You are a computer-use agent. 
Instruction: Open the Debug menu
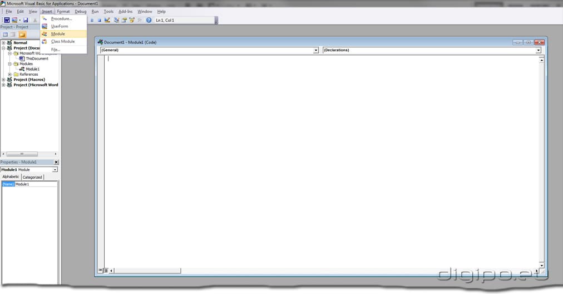pos(81,12)
